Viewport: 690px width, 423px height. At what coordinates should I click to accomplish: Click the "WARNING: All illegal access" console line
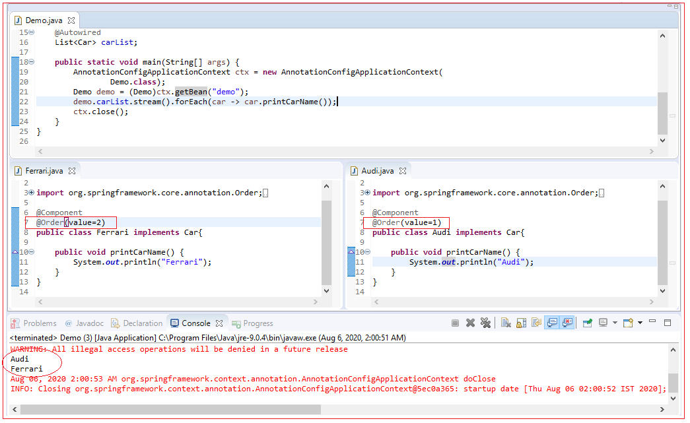click(179, 349)
